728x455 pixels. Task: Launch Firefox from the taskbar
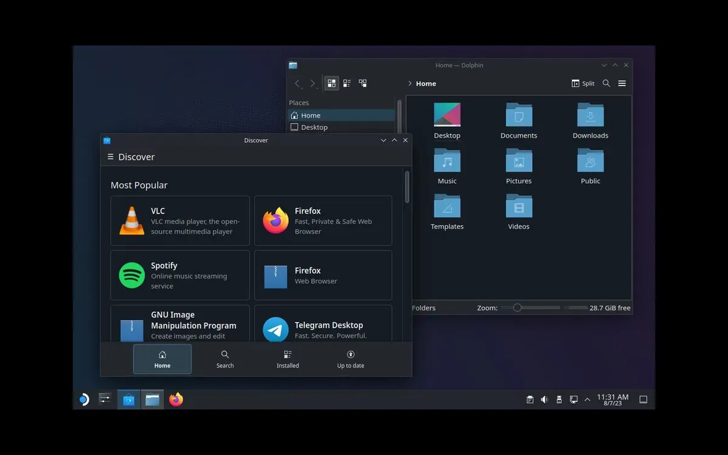point(176,399)
